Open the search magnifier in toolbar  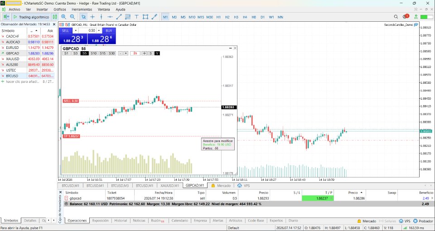tap(396, 17)
